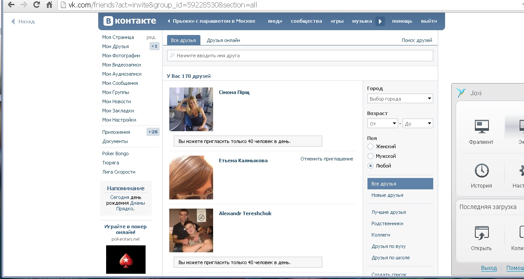
Task: Open Етьена Калмыкова name link
Action: point(243,160)
